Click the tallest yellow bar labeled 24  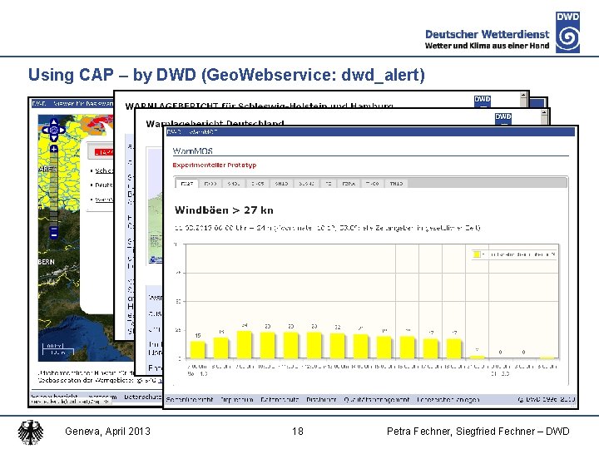click(x=245, y=344)
